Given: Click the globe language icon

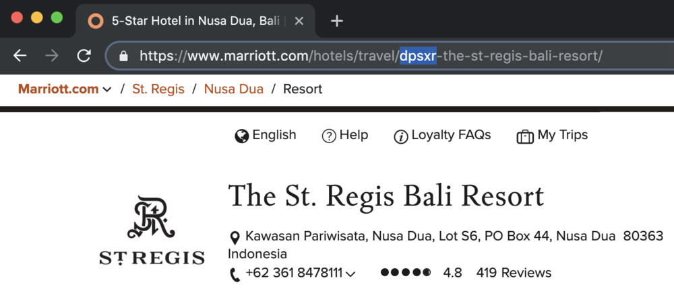Looking at the screenshot, I should click(242, 136).
